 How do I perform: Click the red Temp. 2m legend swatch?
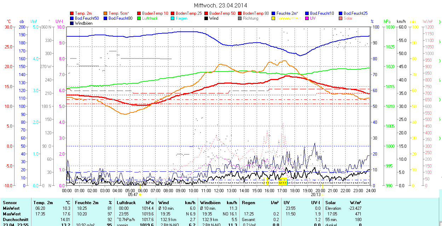[x=72, y=13]
